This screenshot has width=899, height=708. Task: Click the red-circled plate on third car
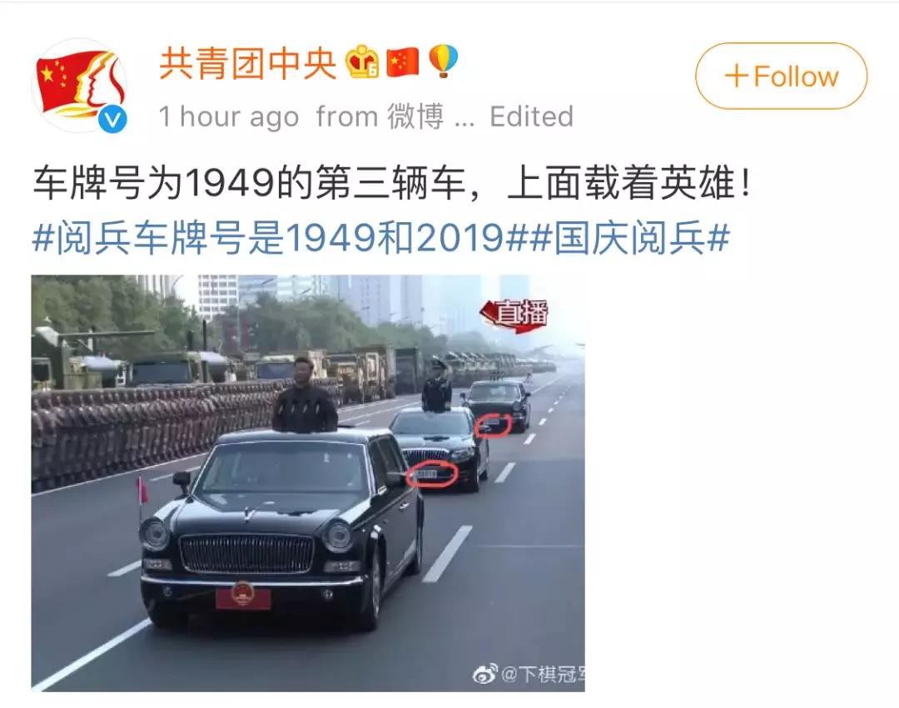pyautogui.click(x=493, y=424)
